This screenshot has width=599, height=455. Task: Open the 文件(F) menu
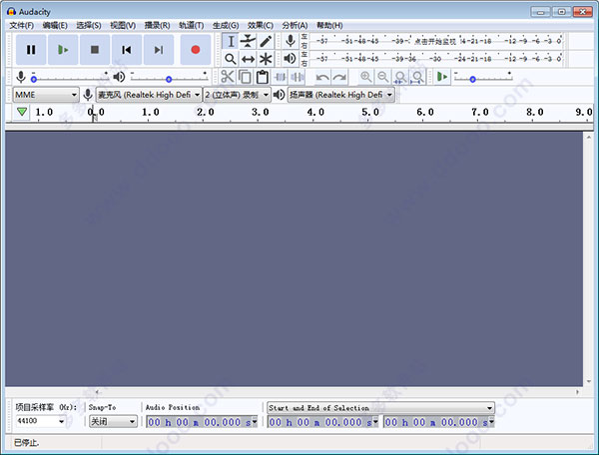coord(21,26)
